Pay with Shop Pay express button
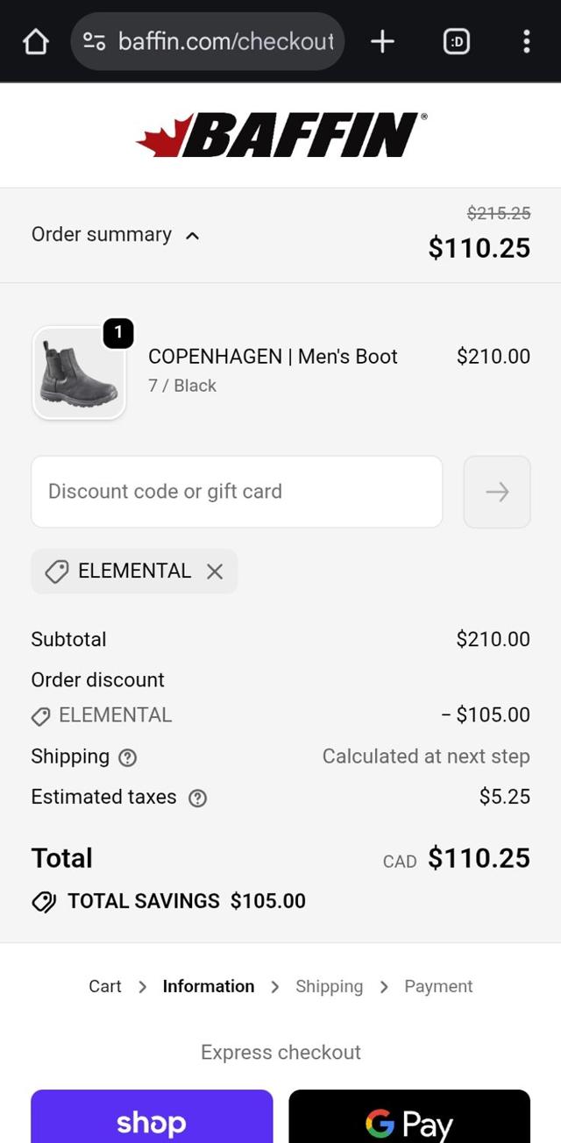This screenshot has height=1143, width=561. [152, 1120]
